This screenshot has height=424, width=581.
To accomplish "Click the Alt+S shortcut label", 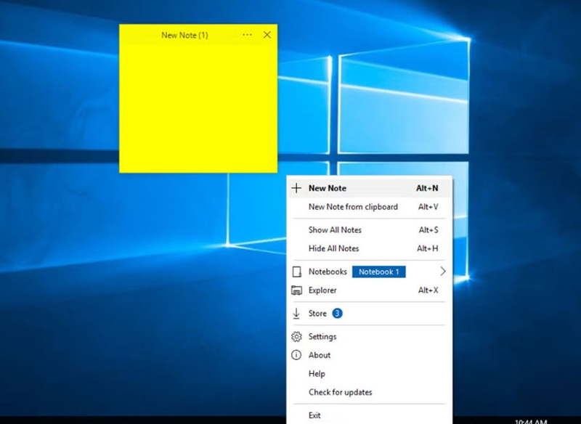I will click(428, 230).
